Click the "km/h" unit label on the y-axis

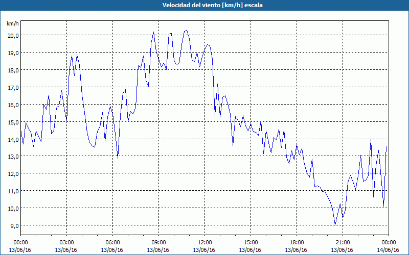13,23
